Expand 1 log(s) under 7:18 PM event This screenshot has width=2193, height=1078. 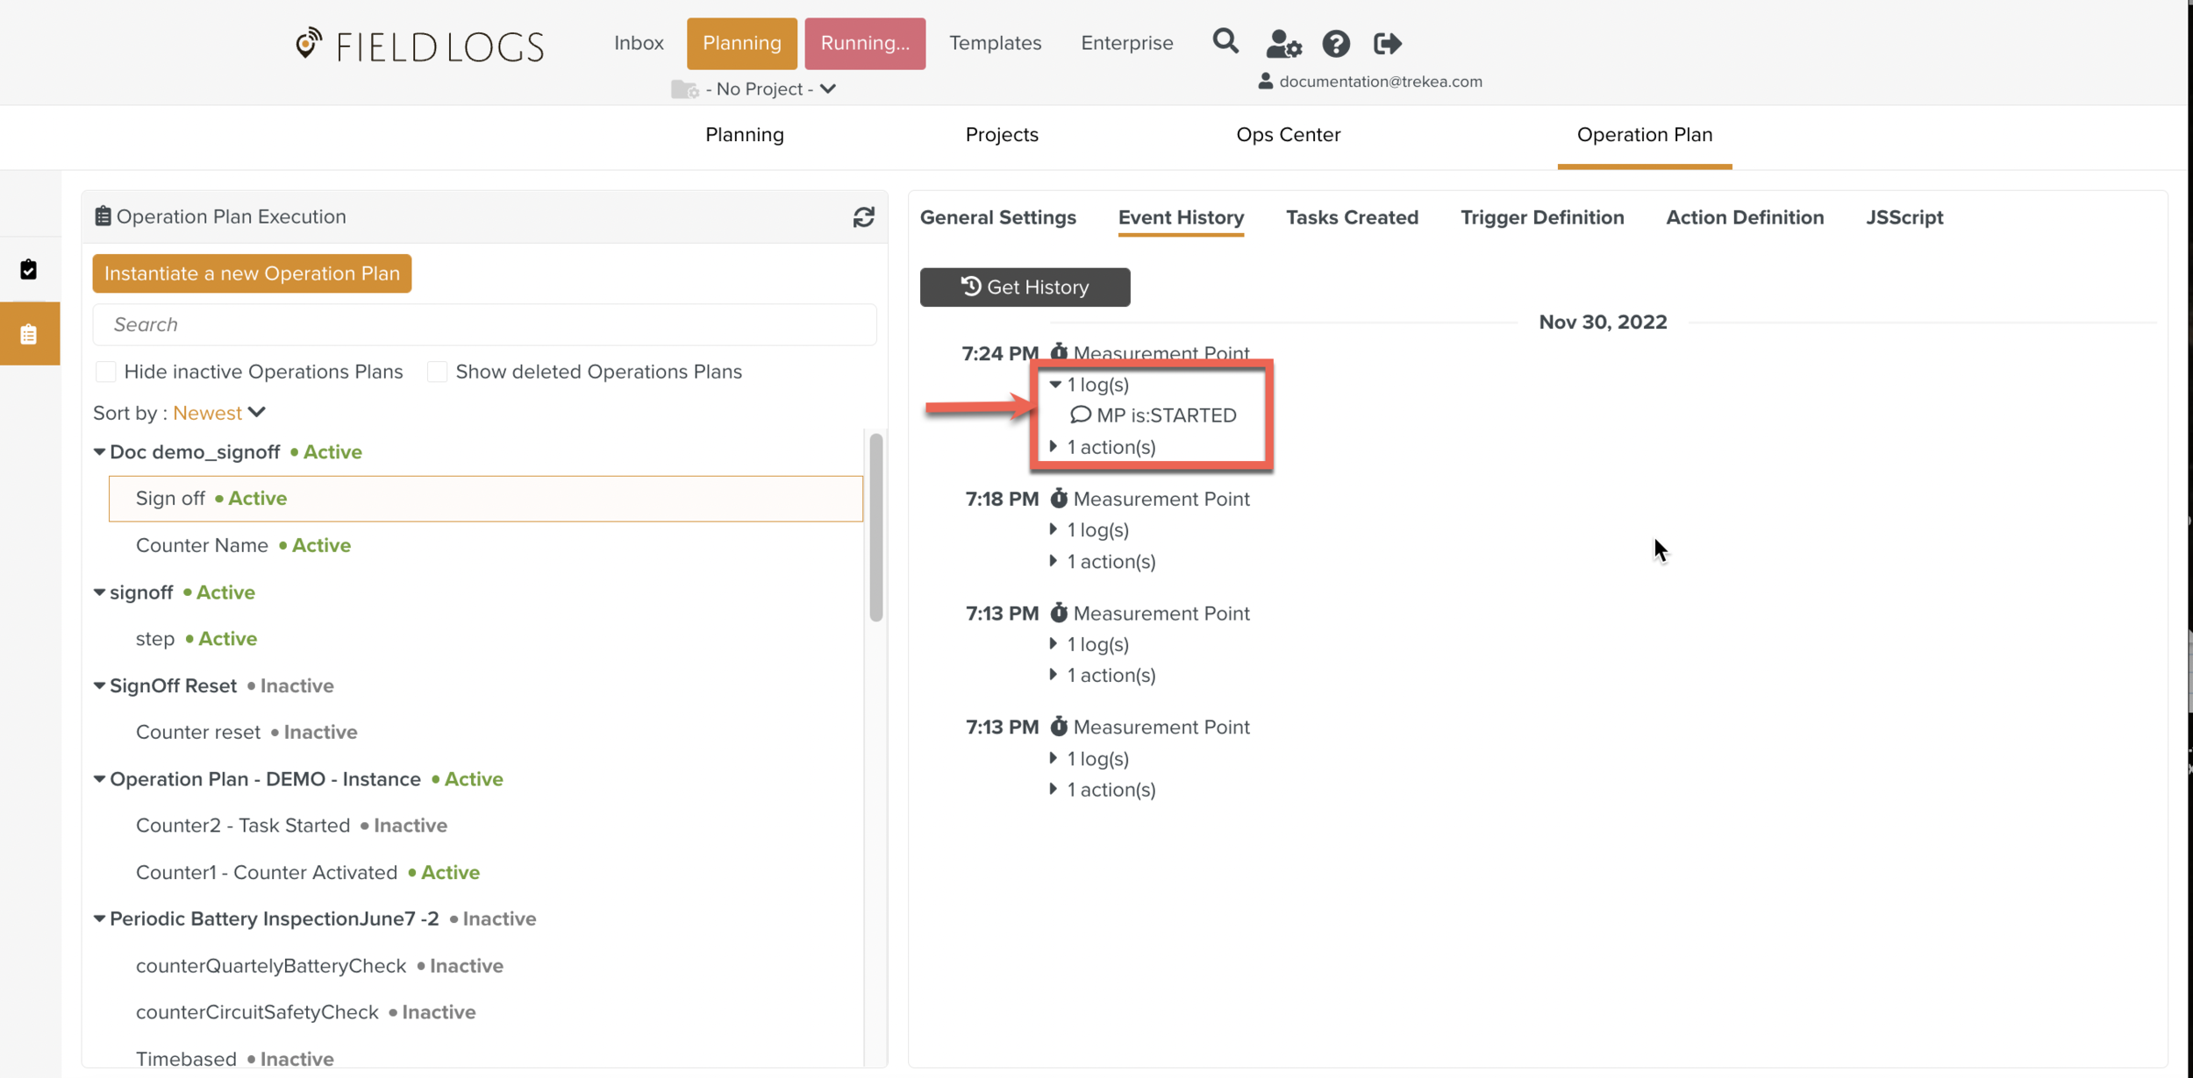(1054, 529)
